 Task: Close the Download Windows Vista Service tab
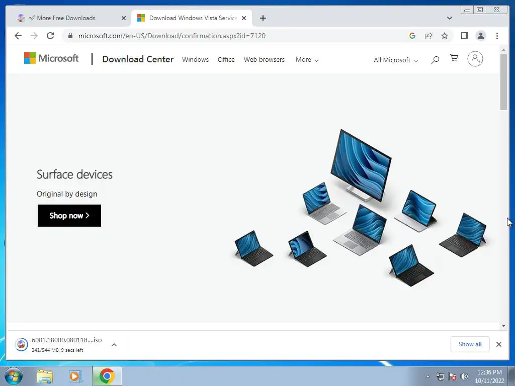pyautogui.click(x=244, y=18)
